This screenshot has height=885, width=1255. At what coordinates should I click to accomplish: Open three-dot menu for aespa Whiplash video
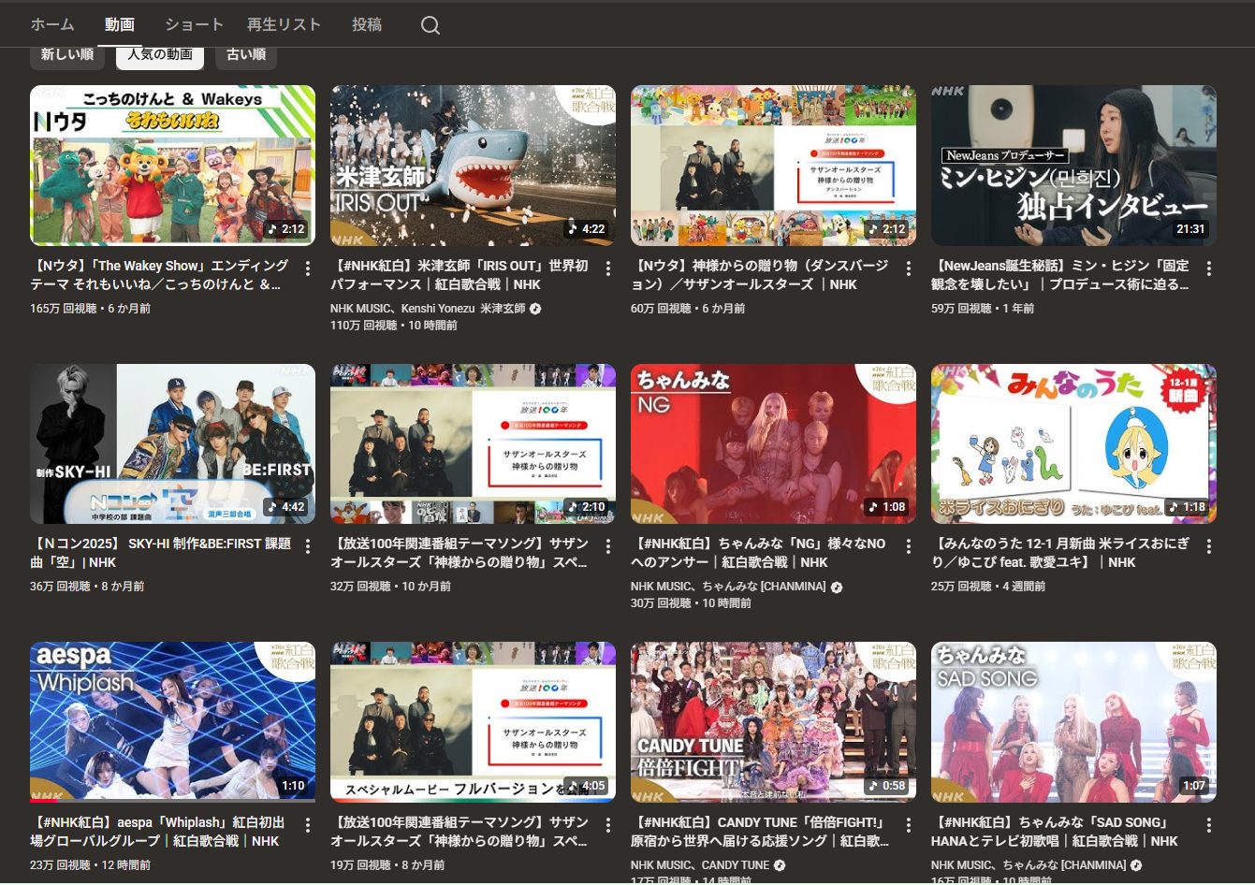point(307,825)
